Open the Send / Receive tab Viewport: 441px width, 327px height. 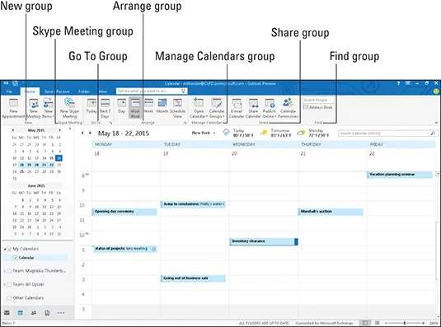pyautogui.click(x=57, y=91)
